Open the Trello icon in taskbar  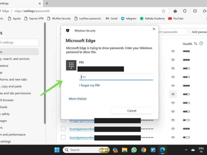pos(153,150)
